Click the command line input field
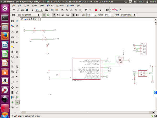The image size is (157, 118). [97, 19]
